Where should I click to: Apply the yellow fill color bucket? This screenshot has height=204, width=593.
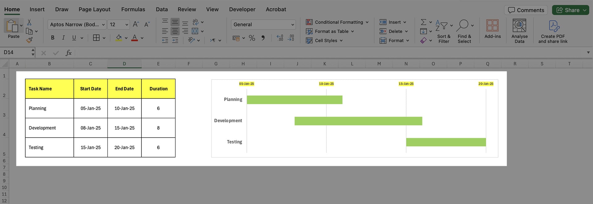click(119, 38)
